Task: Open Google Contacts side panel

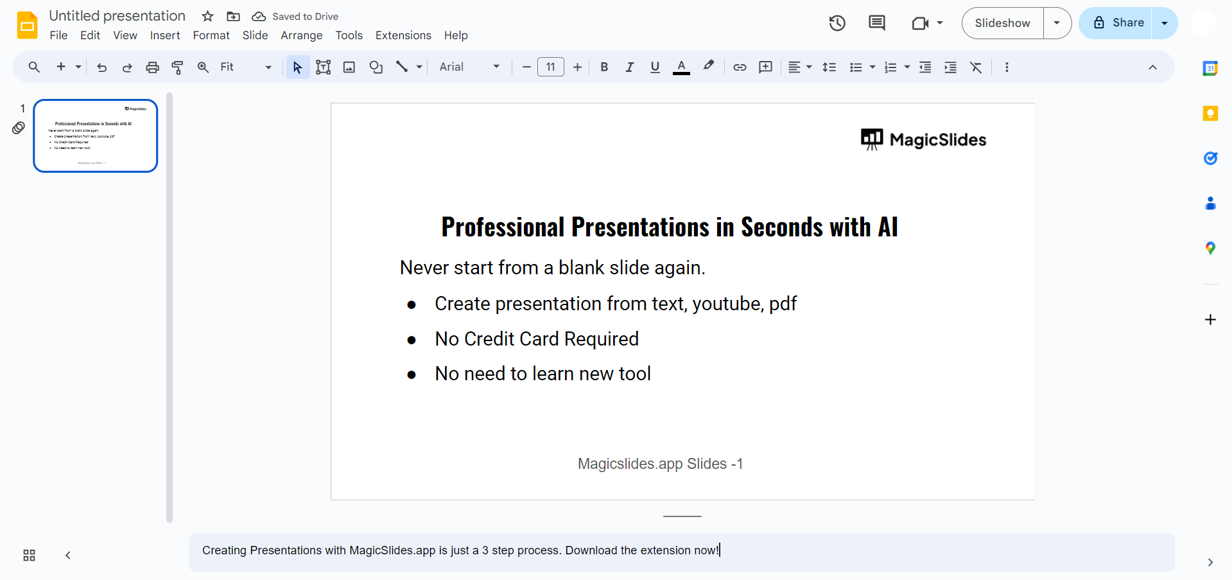Action: [1210, 203]
